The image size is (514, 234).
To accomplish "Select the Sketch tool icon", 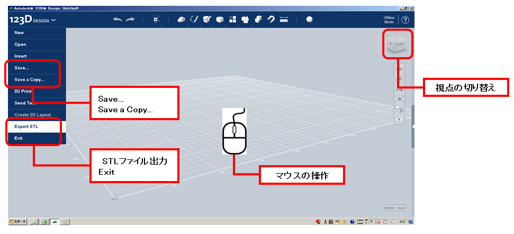I will 194,20.
